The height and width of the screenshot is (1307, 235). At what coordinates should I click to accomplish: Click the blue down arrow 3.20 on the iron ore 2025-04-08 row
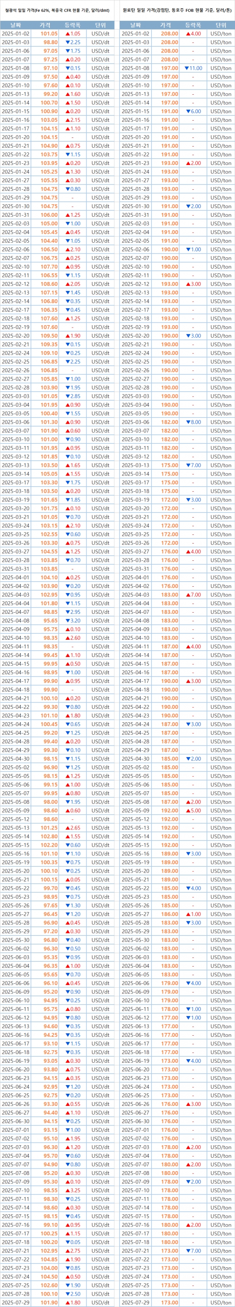pos(72,621)
